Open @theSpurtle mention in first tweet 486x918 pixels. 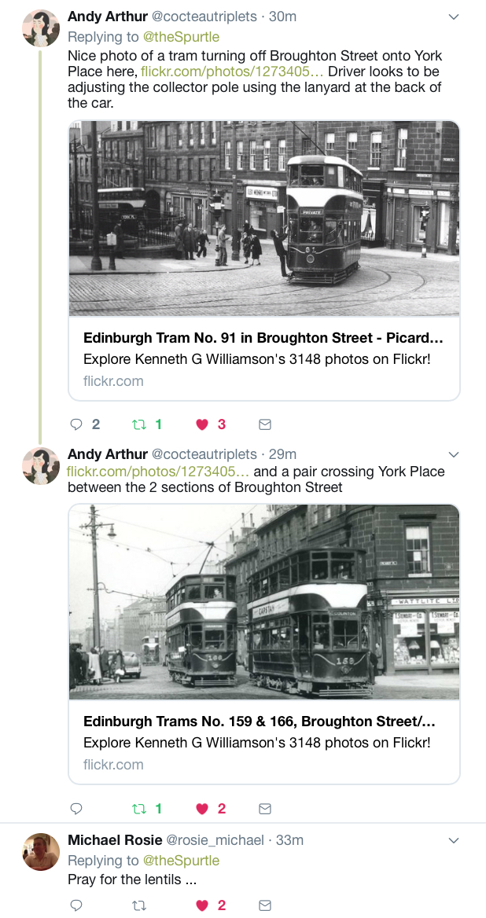182,37
